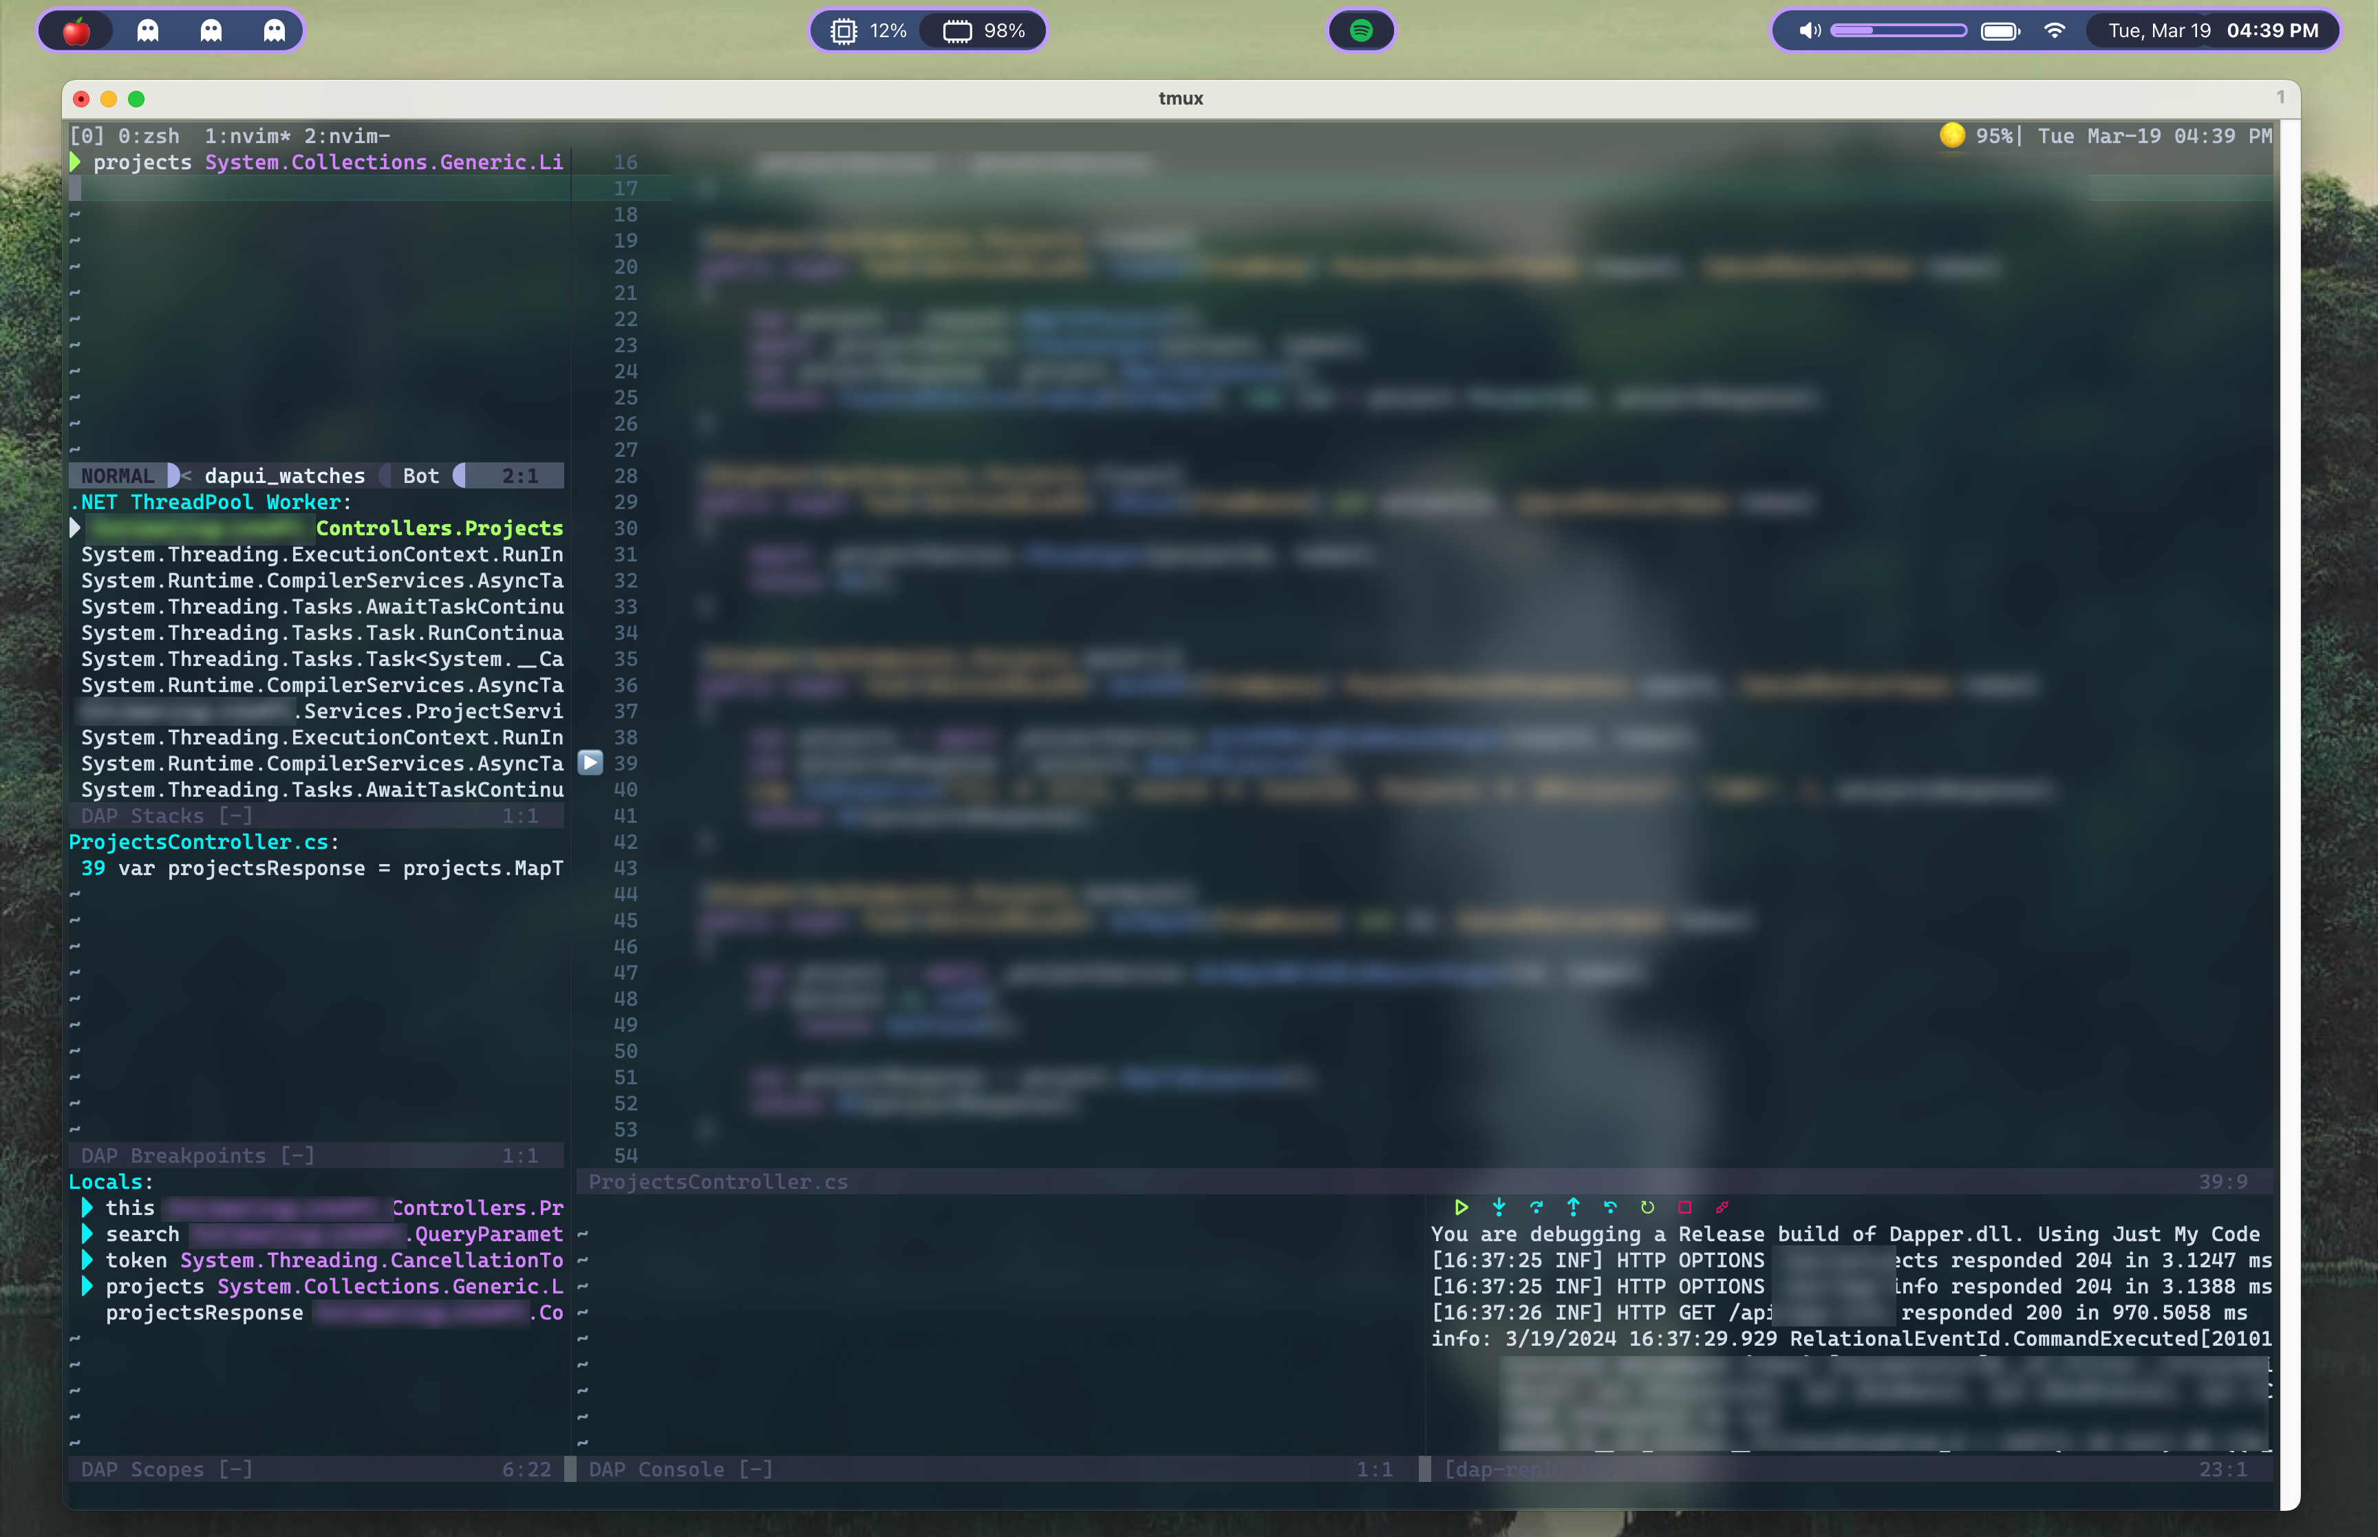
Task: Click the CPU usage chip icon
Action: (843, 31)
